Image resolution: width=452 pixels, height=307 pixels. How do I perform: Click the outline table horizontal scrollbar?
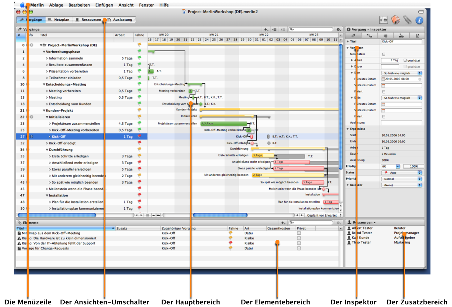57,215
